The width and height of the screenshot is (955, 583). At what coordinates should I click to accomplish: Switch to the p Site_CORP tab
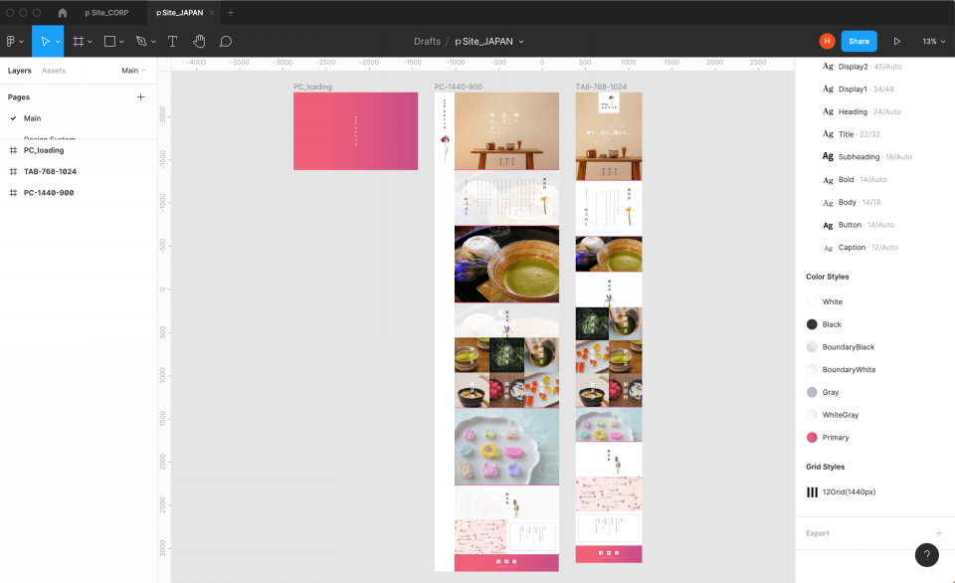point(106,12)
